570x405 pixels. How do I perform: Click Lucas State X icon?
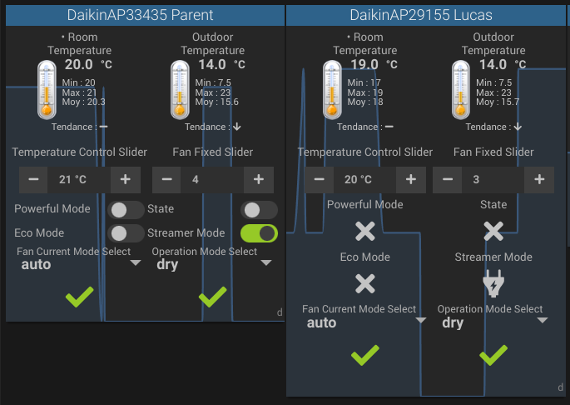493,232
